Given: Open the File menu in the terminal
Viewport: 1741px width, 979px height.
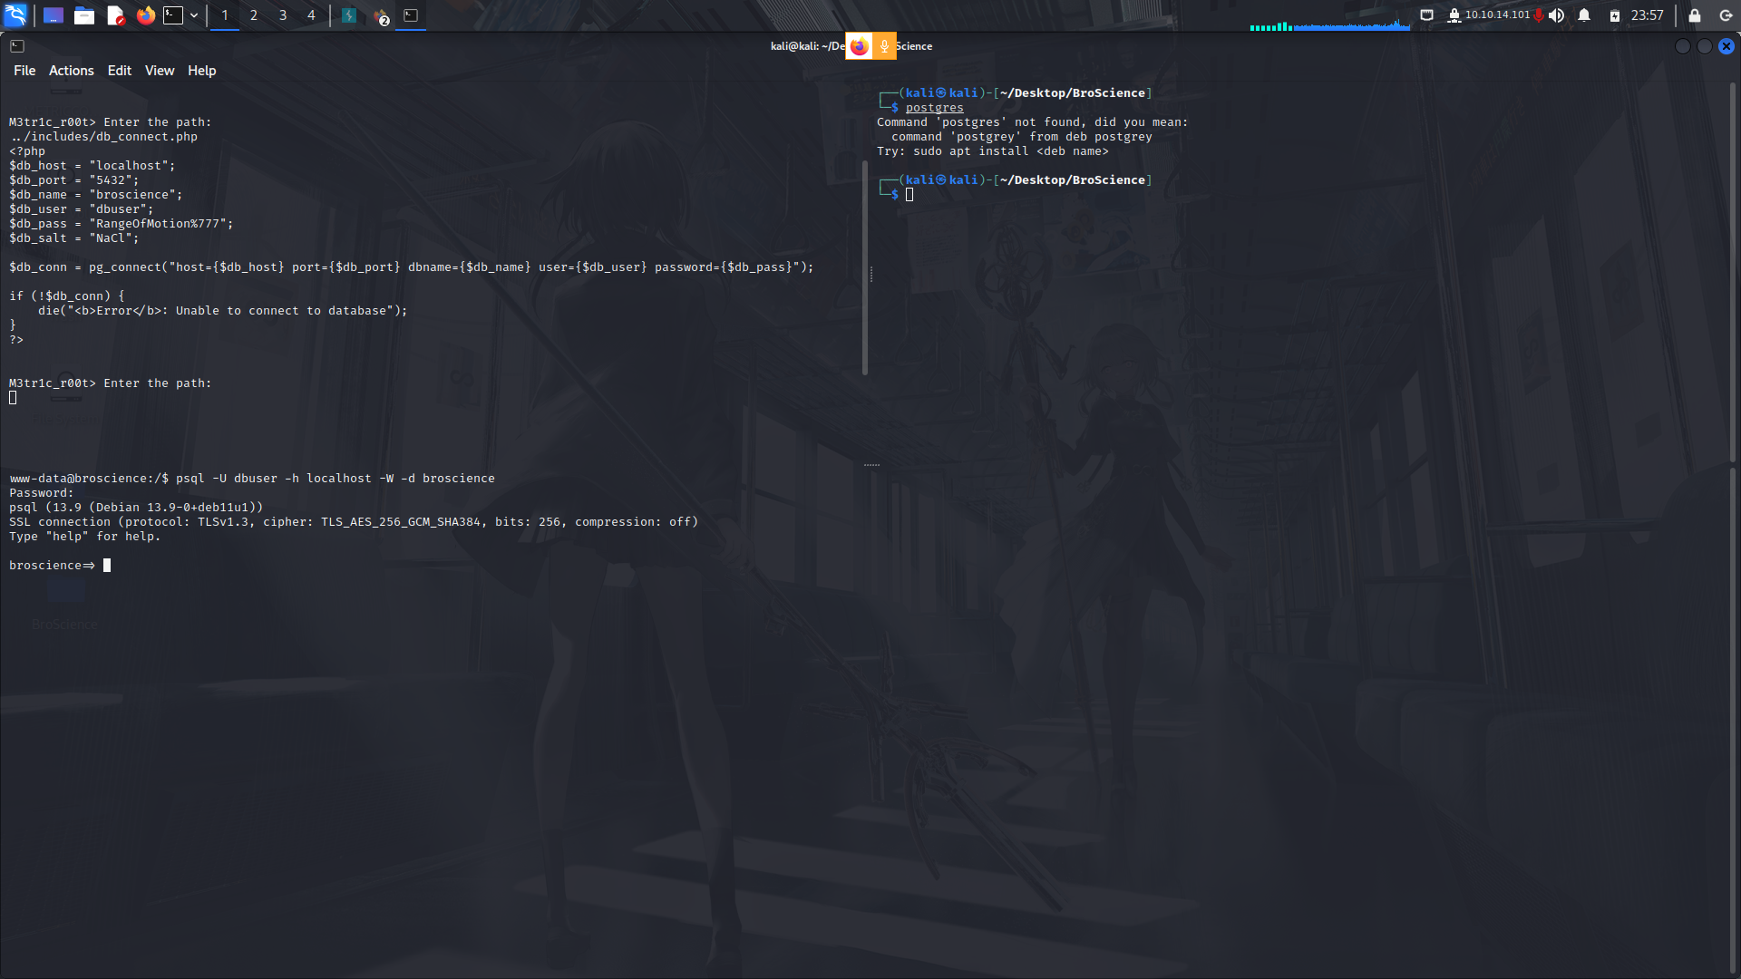Looking at the screenshot, I should 24,70.
